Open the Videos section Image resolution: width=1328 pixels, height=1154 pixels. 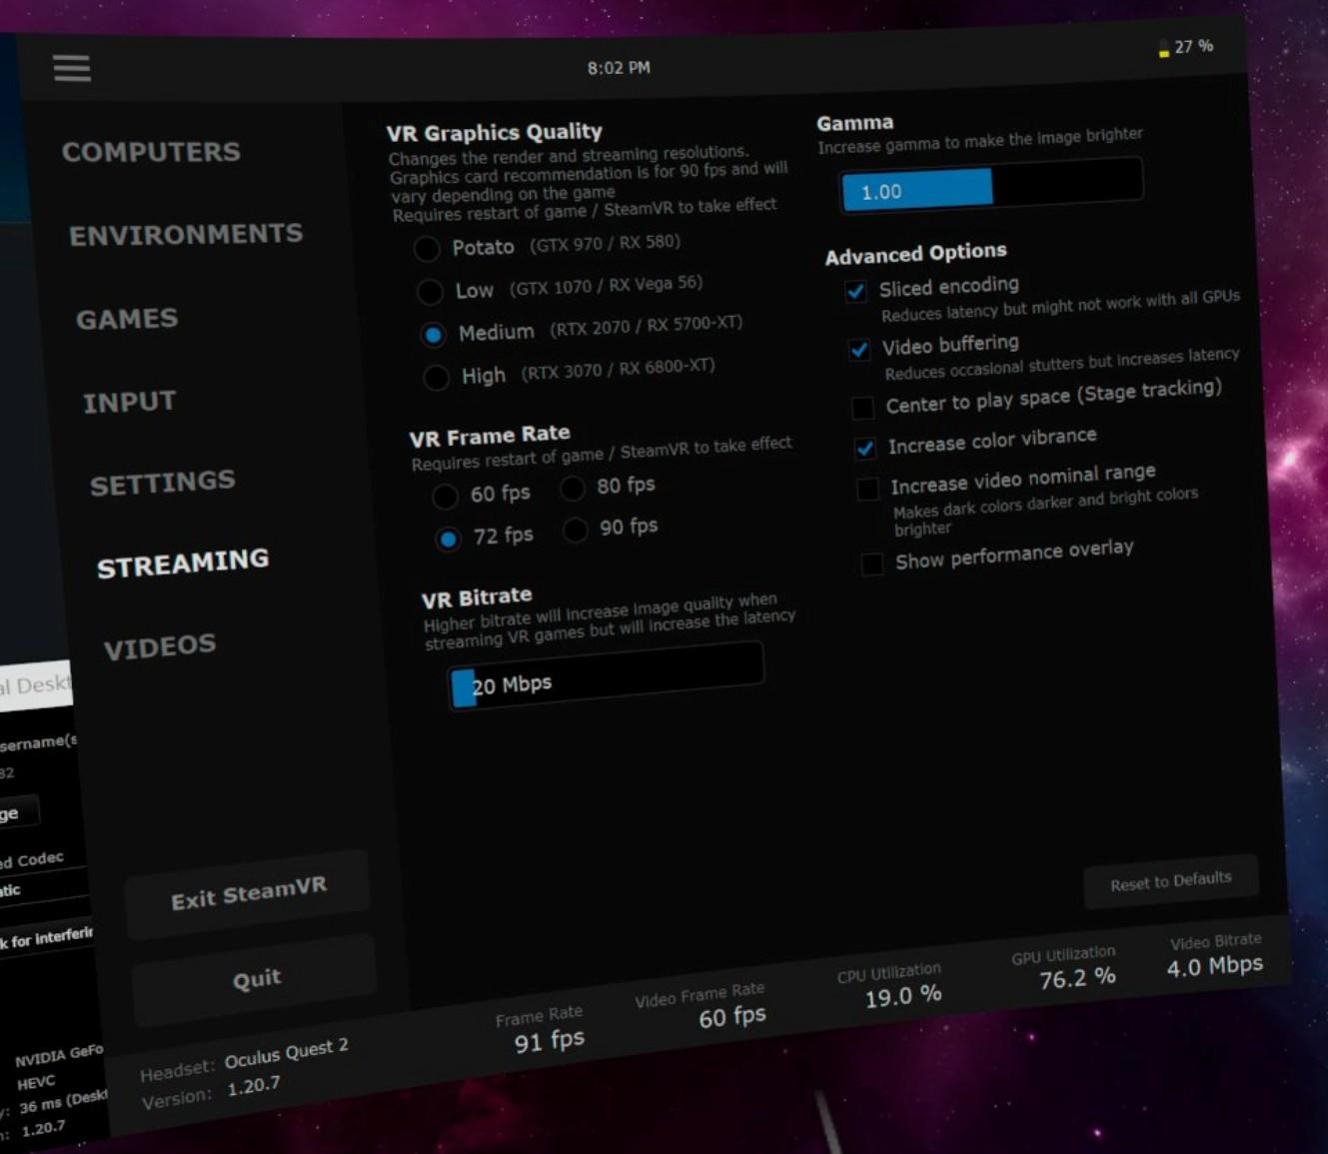160,646
